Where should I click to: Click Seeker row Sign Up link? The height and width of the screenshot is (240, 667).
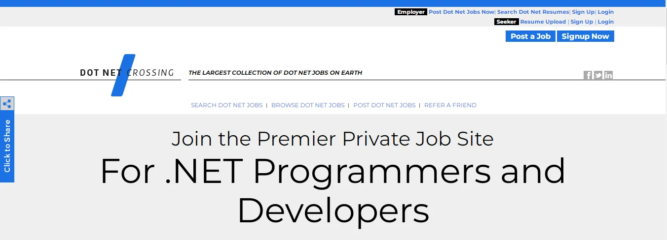click(x=582, y=22)
